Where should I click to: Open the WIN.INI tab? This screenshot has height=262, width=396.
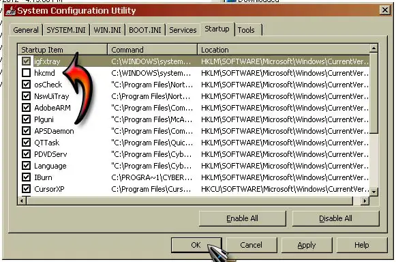click(107, 30)
